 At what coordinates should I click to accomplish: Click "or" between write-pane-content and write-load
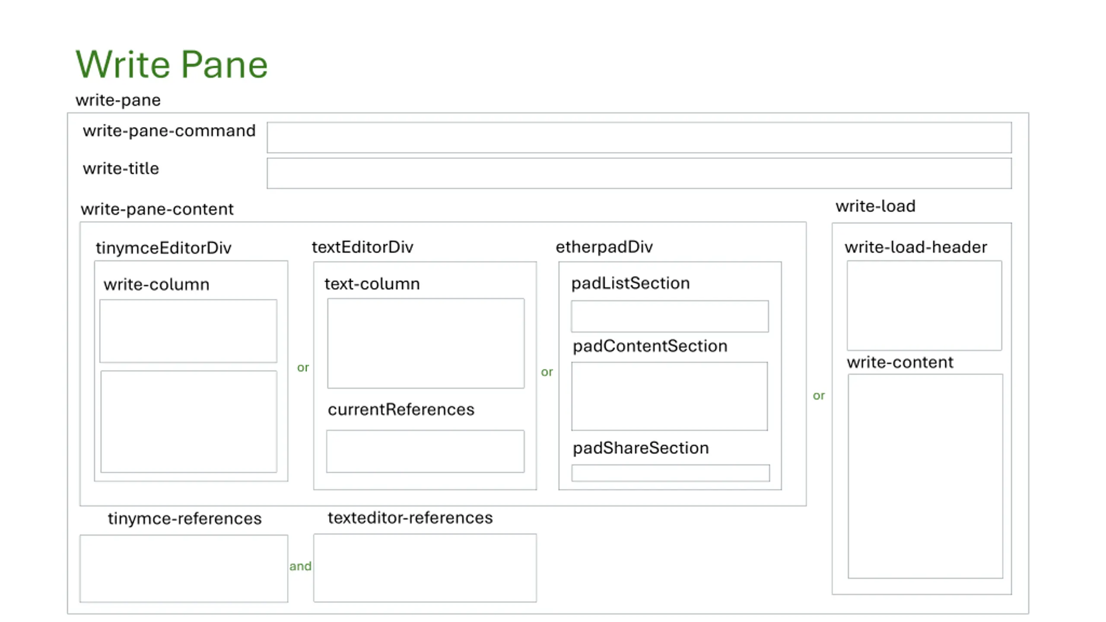819,396
